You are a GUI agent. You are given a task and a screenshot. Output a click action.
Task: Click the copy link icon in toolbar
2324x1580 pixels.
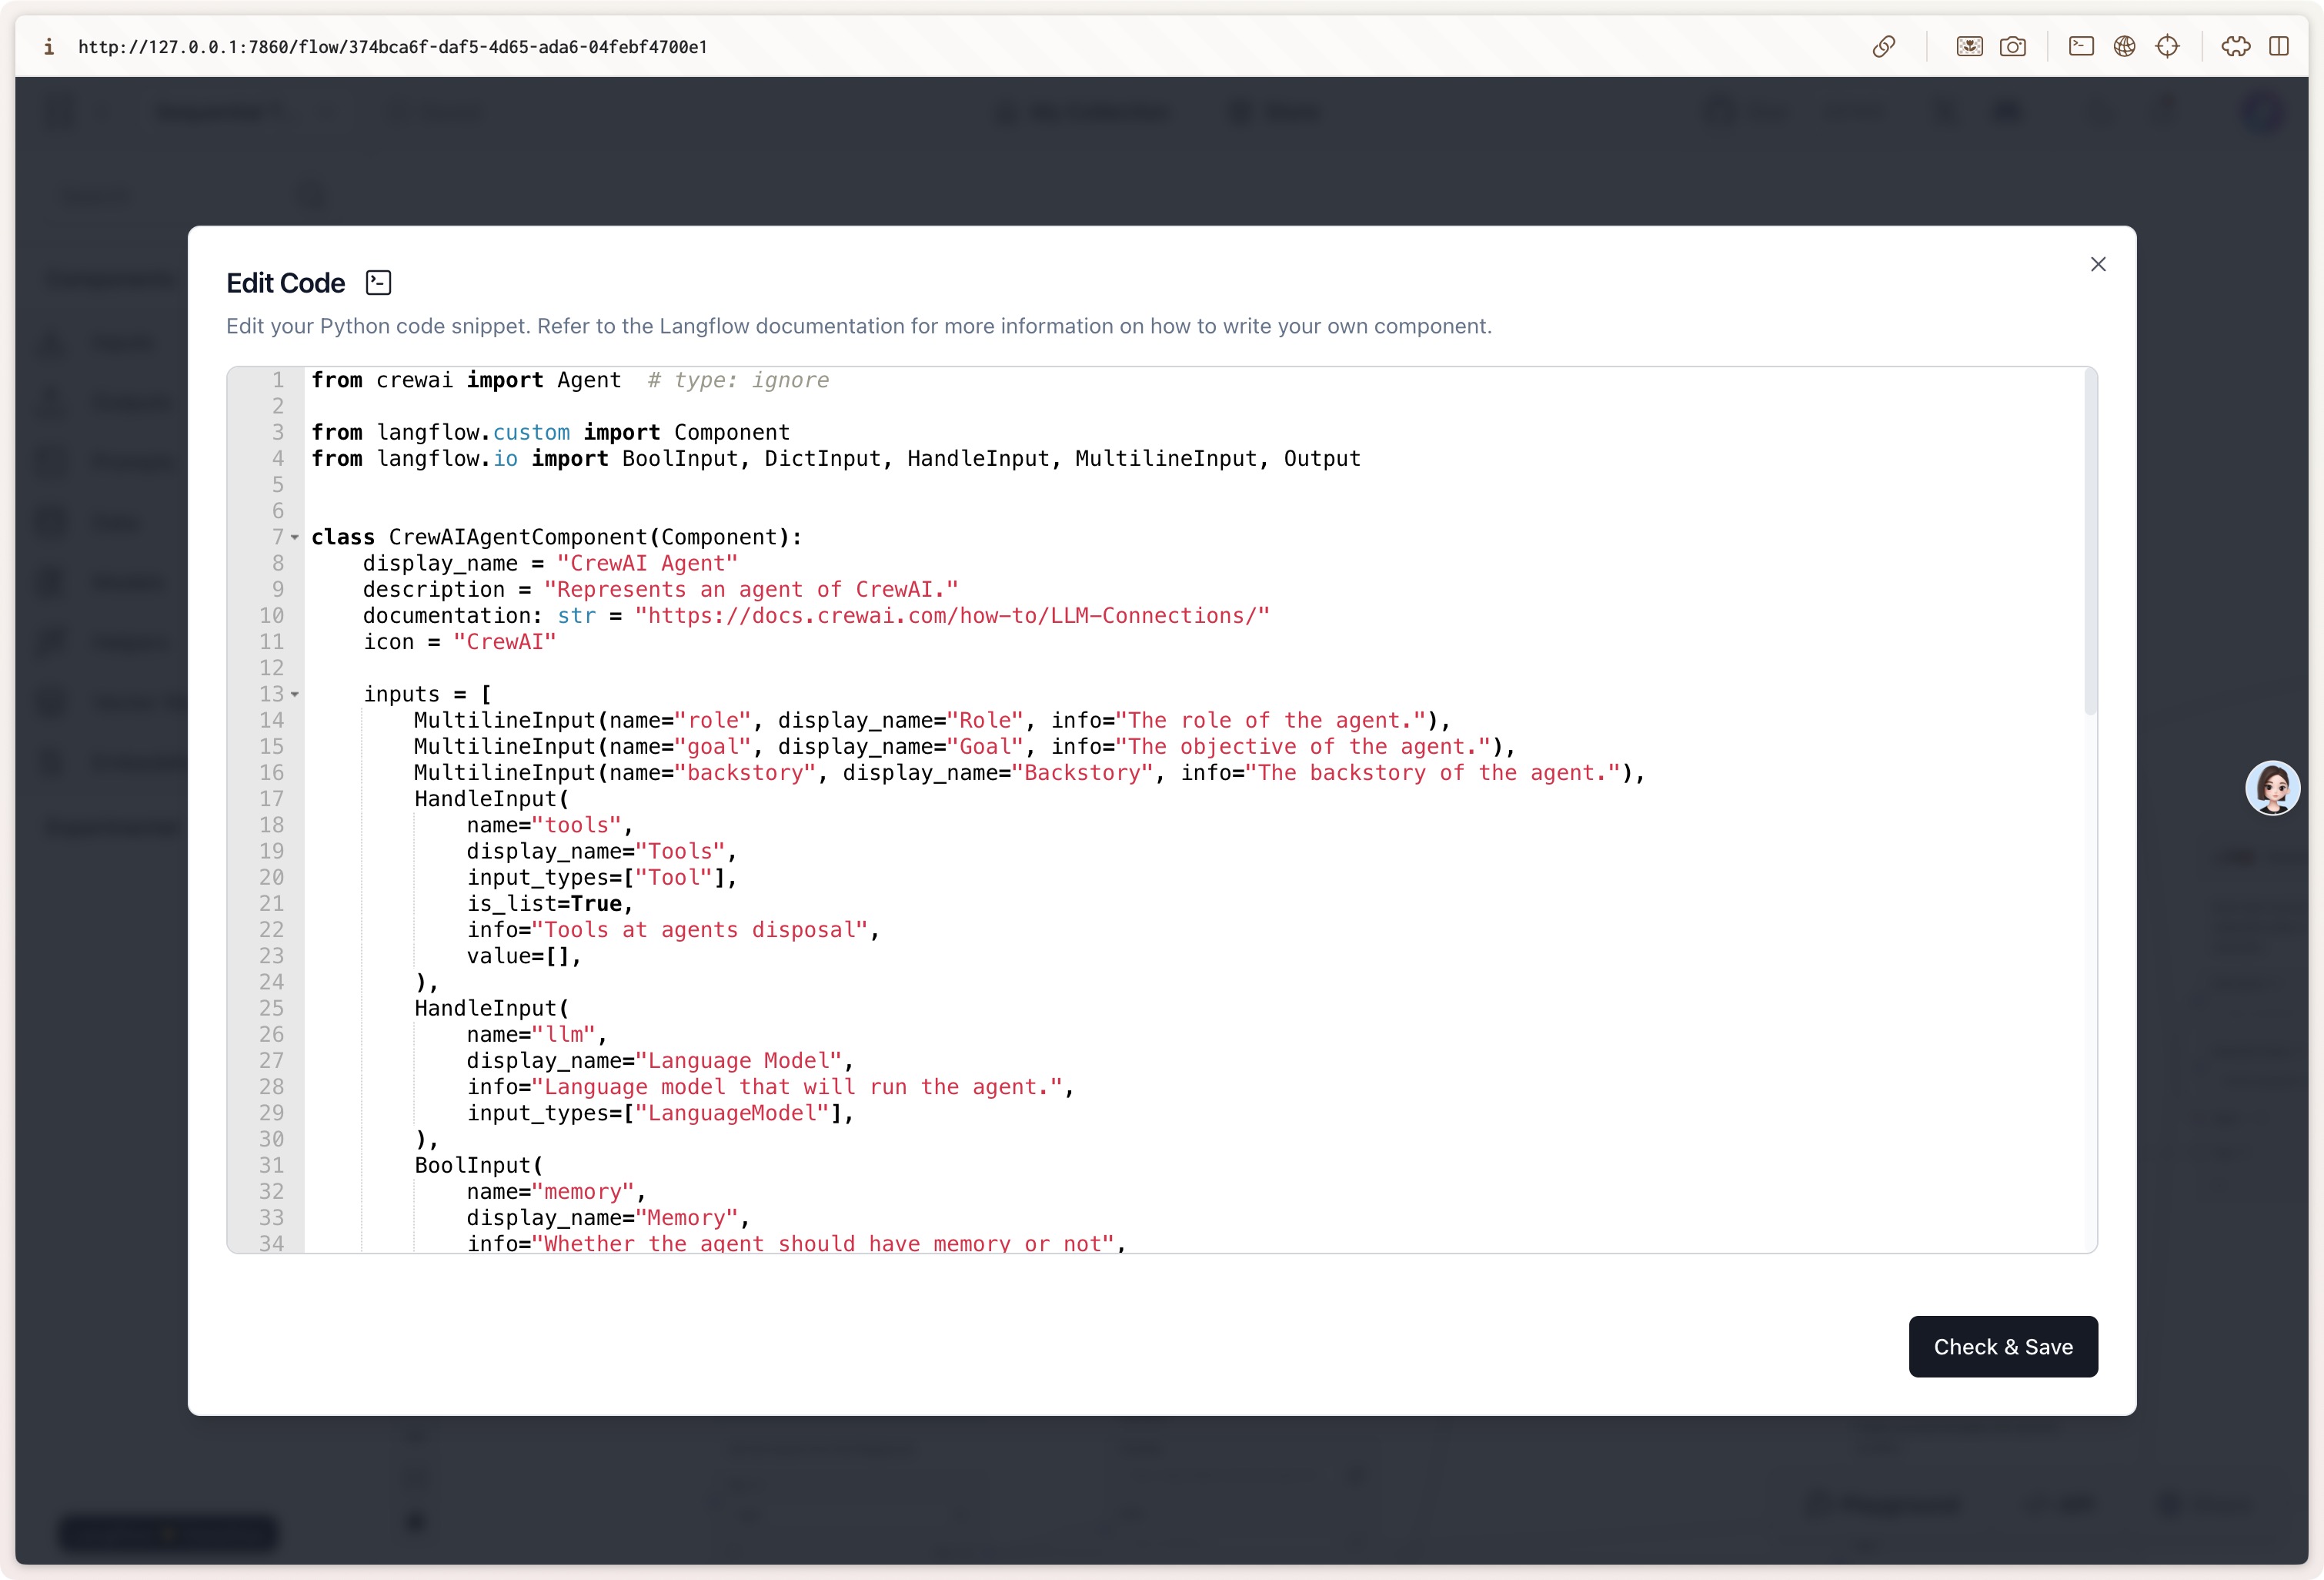pos(1883,47)
